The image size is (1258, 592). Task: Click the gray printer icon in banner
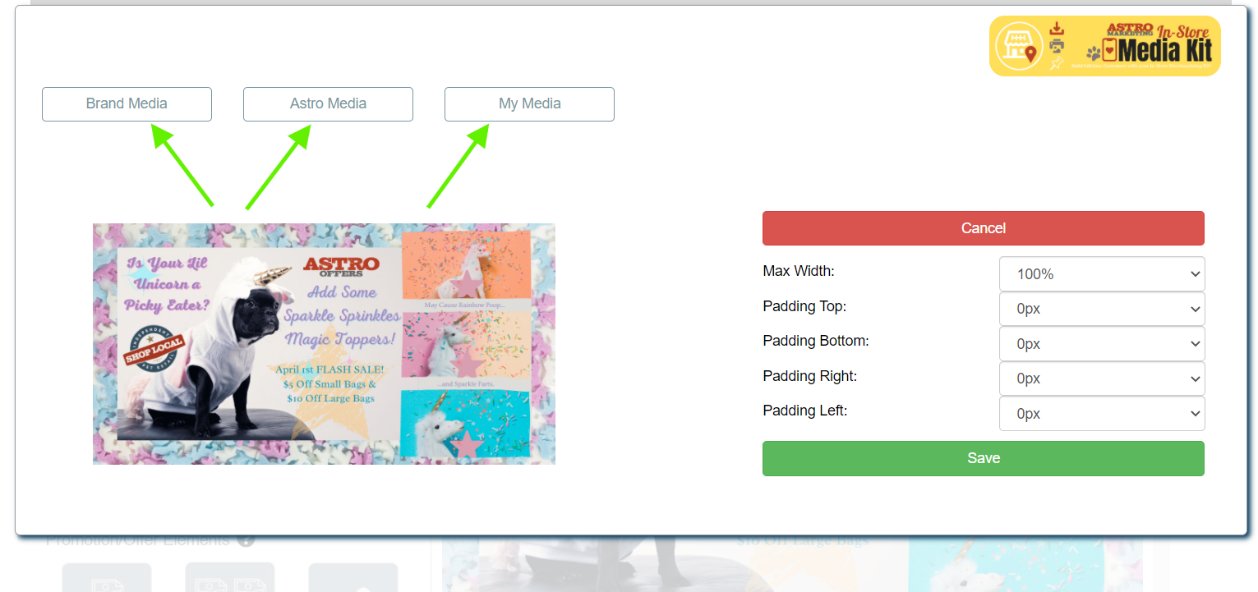[1058, 46]
